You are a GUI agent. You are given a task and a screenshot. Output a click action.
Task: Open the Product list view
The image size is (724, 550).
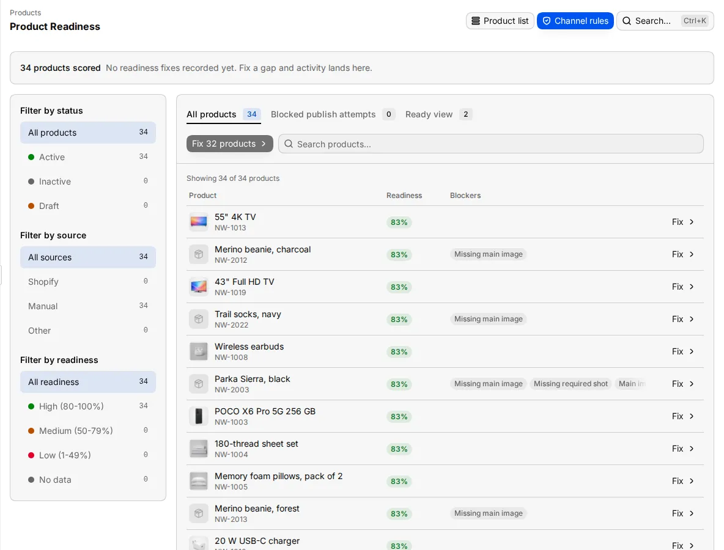pyautogui.click(x=500, y=21)
